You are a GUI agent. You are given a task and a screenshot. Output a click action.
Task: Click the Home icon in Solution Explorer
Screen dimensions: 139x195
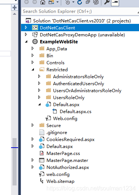pos(43,2)
